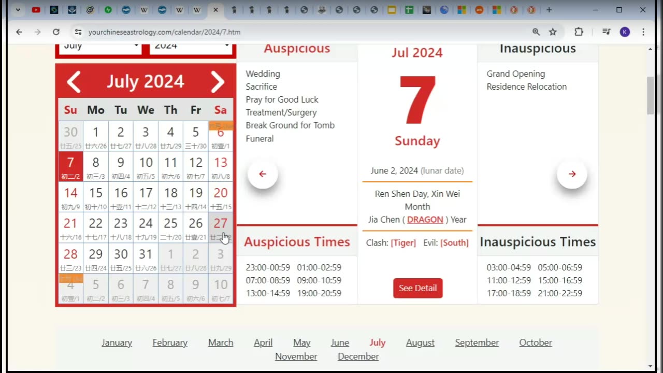The image size is (663, 373).
Task: Click the 03:00-04:59 inauspicious time
Action: tap(509, 267)
